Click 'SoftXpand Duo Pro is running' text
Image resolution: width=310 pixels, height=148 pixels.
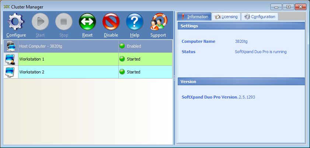(x=261, y=52)
